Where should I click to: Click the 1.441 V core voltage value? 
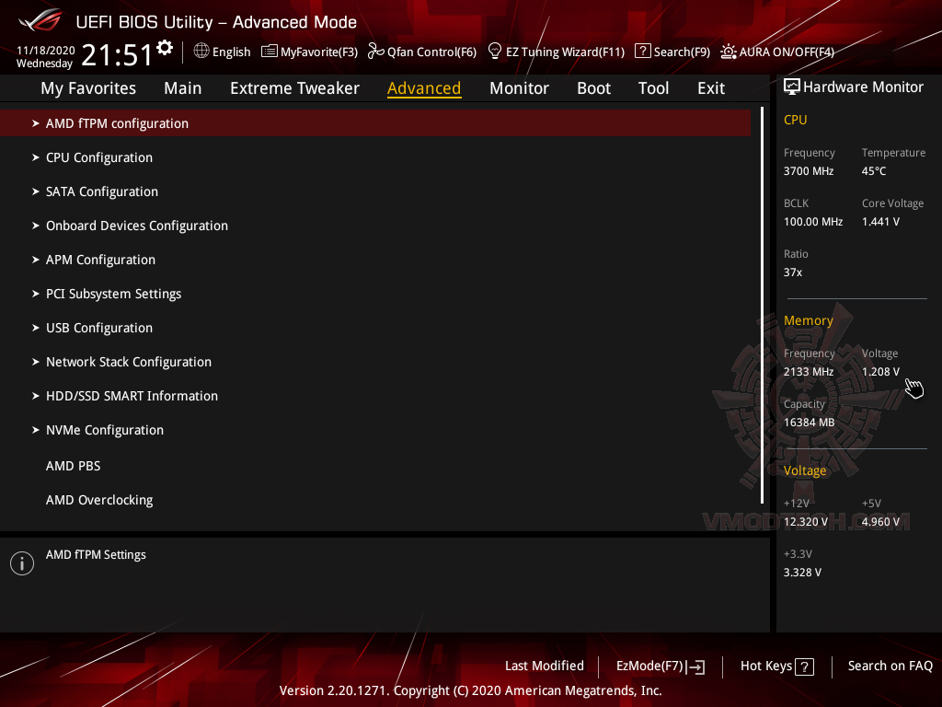tap(880, 222)
